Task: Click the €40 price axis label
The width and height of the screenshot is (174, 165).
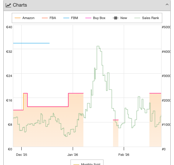Action: [x=9, y=27]
